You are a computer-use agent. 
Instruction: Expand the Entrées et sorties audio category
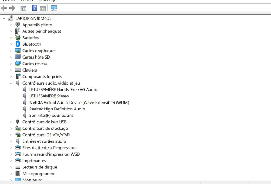point(11,141)
